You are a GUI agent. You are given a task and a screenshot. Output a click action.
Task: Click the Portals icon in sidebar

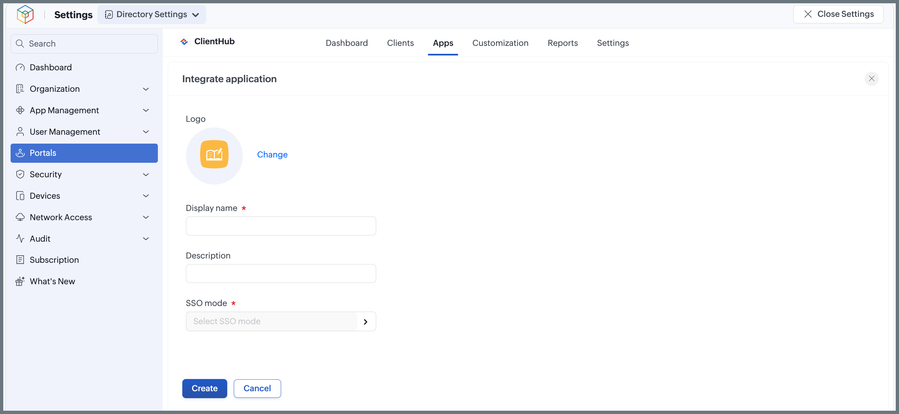tap(20, 153)
